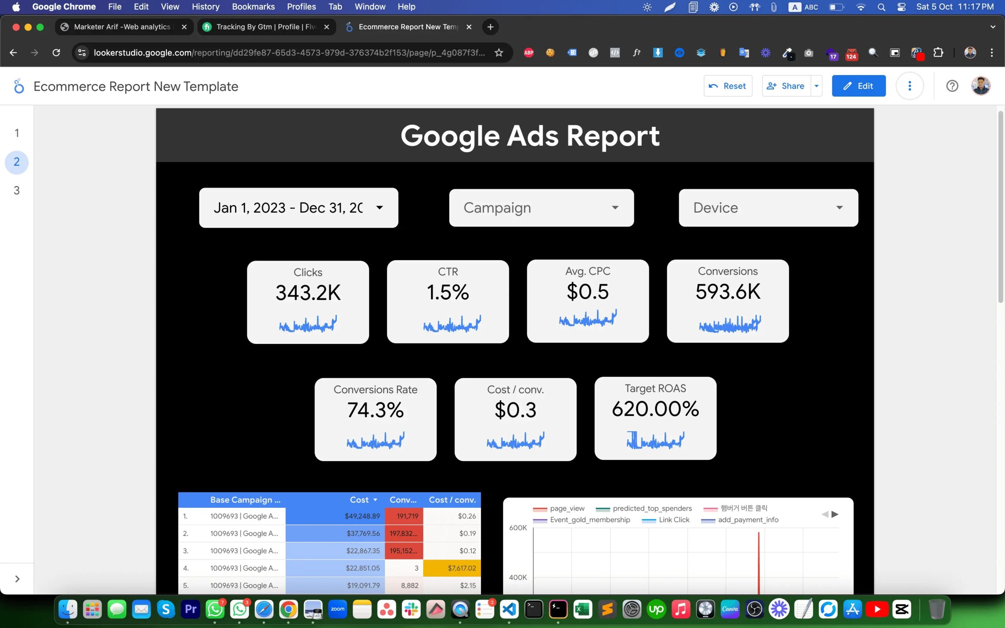Toggle Link Click series in legend
This screenshot has height=628, width=1005.
665,520
